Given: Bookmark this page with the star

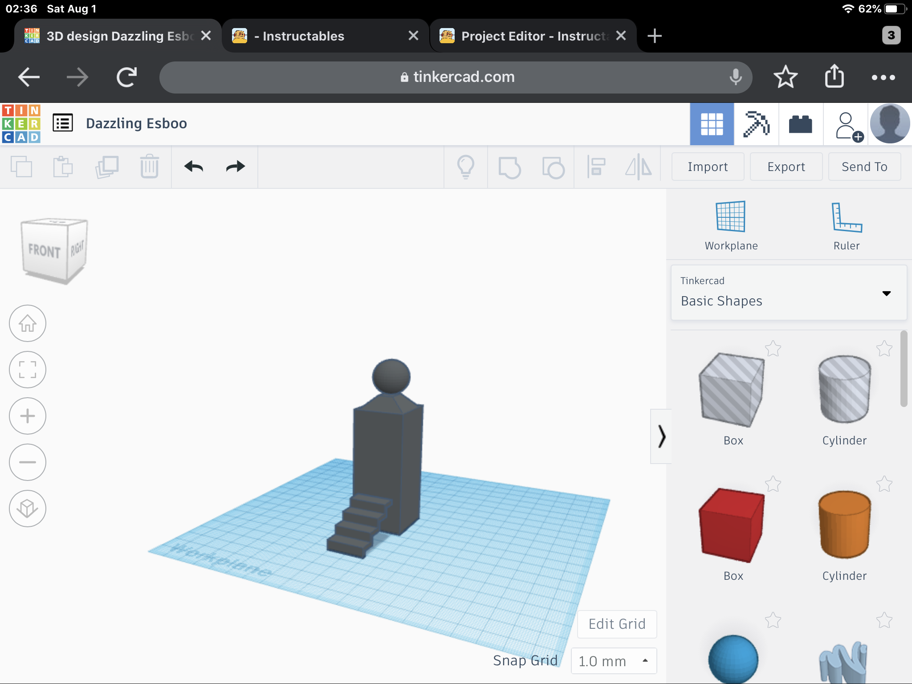Looking at the screenshot, I should pos(786,77).
